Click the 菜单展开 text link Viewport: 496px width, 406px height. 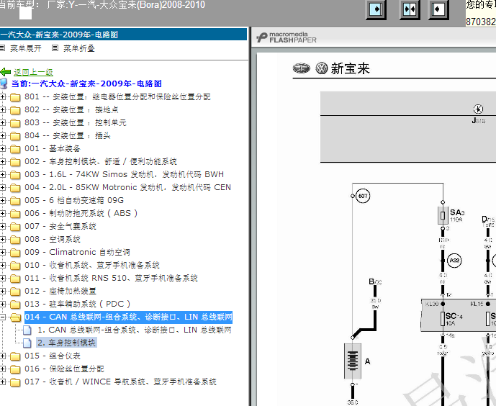(26, 48)
